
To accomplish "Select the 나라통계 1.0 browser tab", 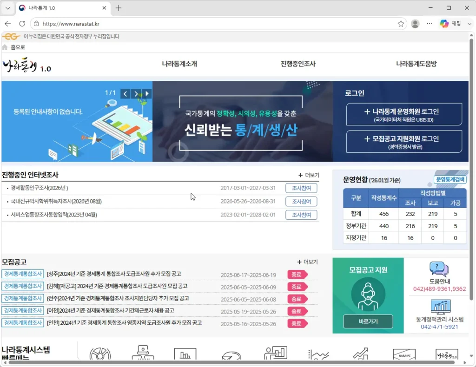I will [62, 8].
